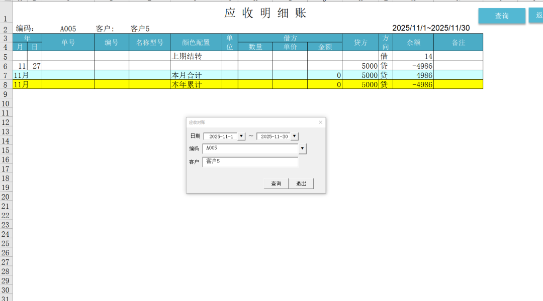The width and height of the screenshot is (543, 301).
Task: Click the 应收明细账 title cell
Action: click(265, 13)
